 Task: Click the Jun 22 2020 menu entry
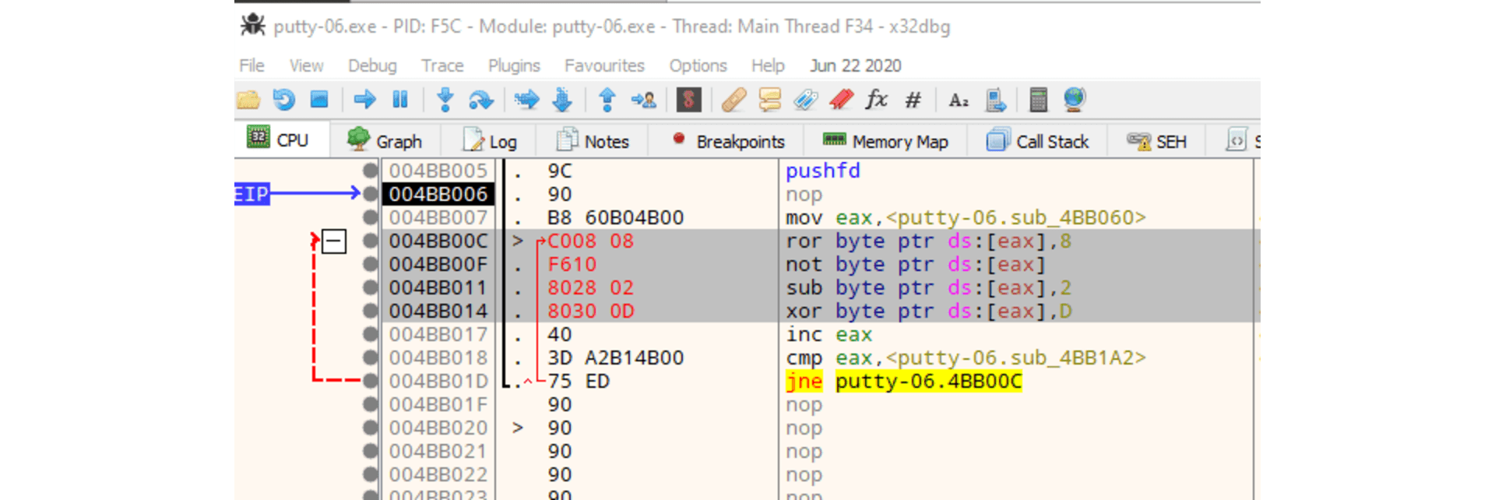[x=855, y=65]
